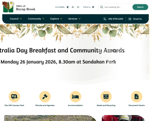Click the Email Us link
Image resolution: width=151 pixels, height=121 pixels.
tap(135, 19)
